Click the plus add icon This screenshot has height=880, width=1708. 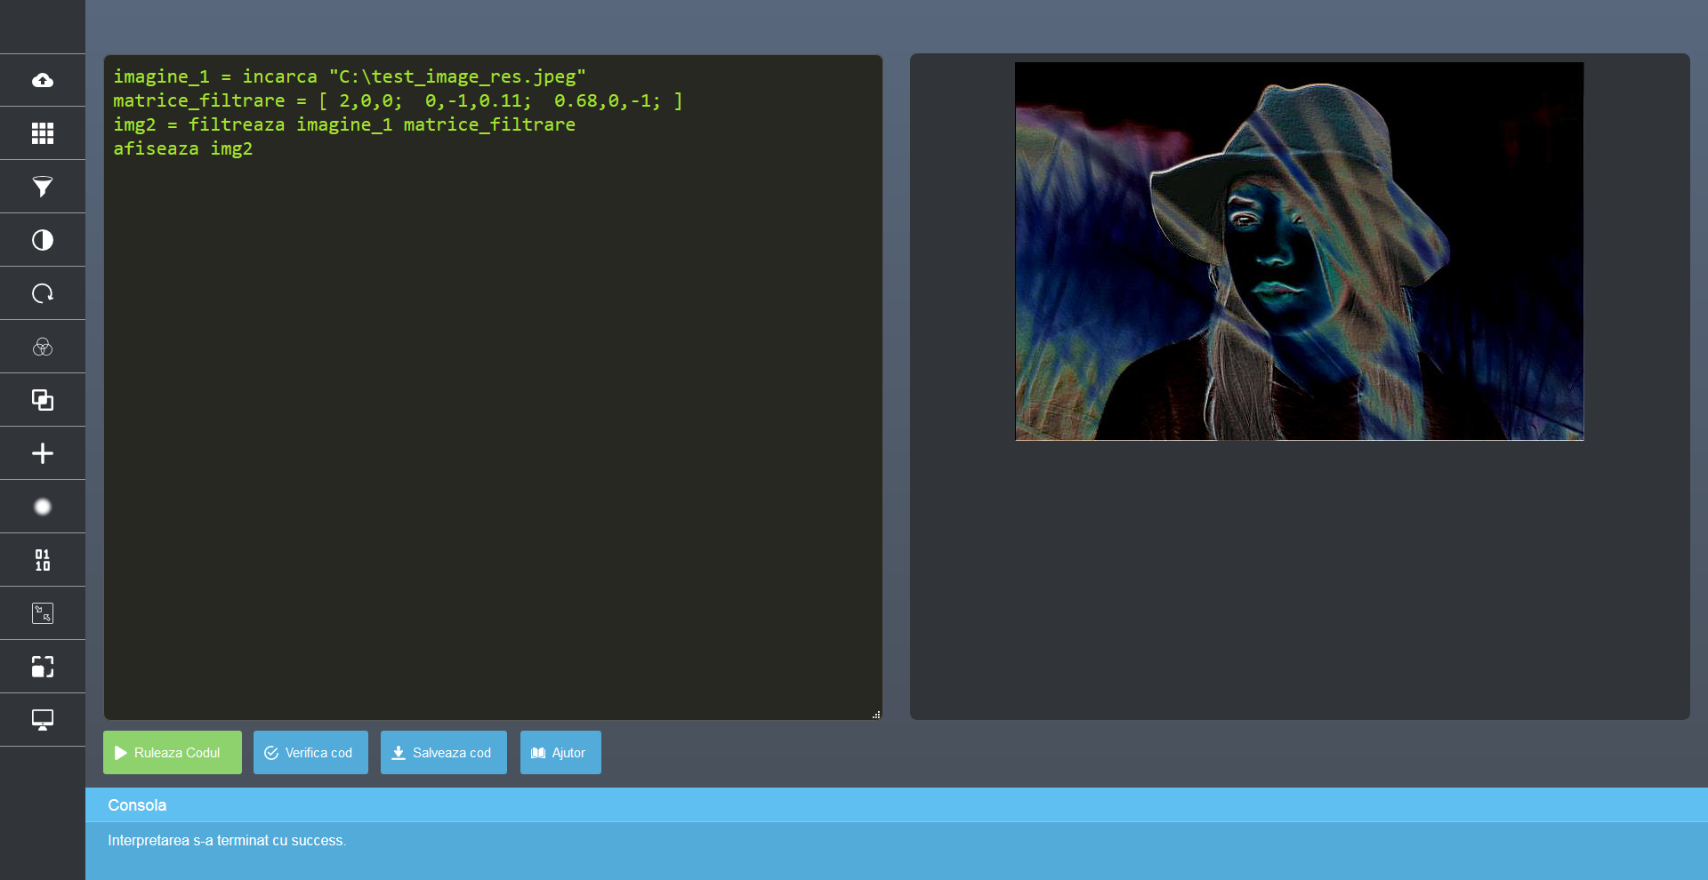pos(43,453)
